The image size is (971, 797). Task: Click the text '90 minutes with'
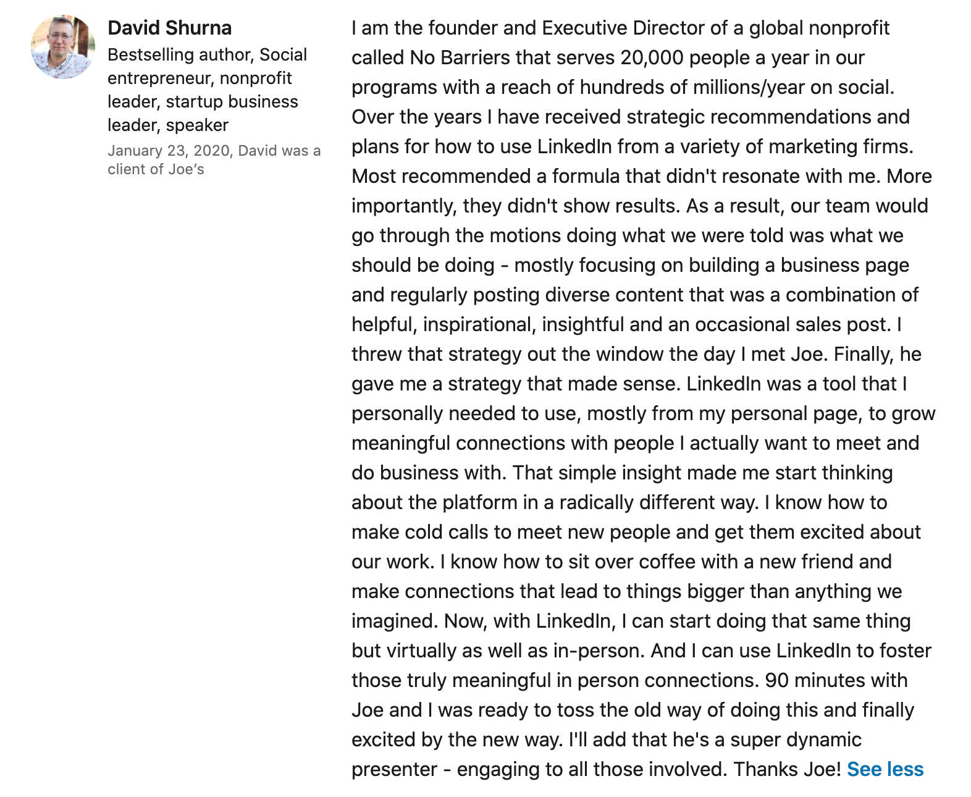836,680
